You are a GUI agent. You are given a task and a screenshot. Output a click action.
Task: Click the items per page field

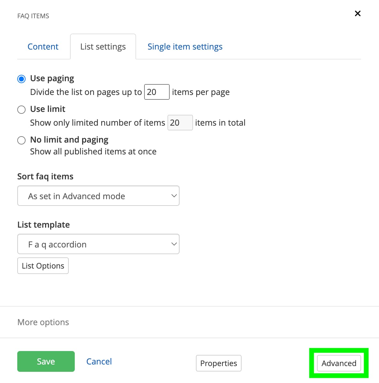(157, 92)
